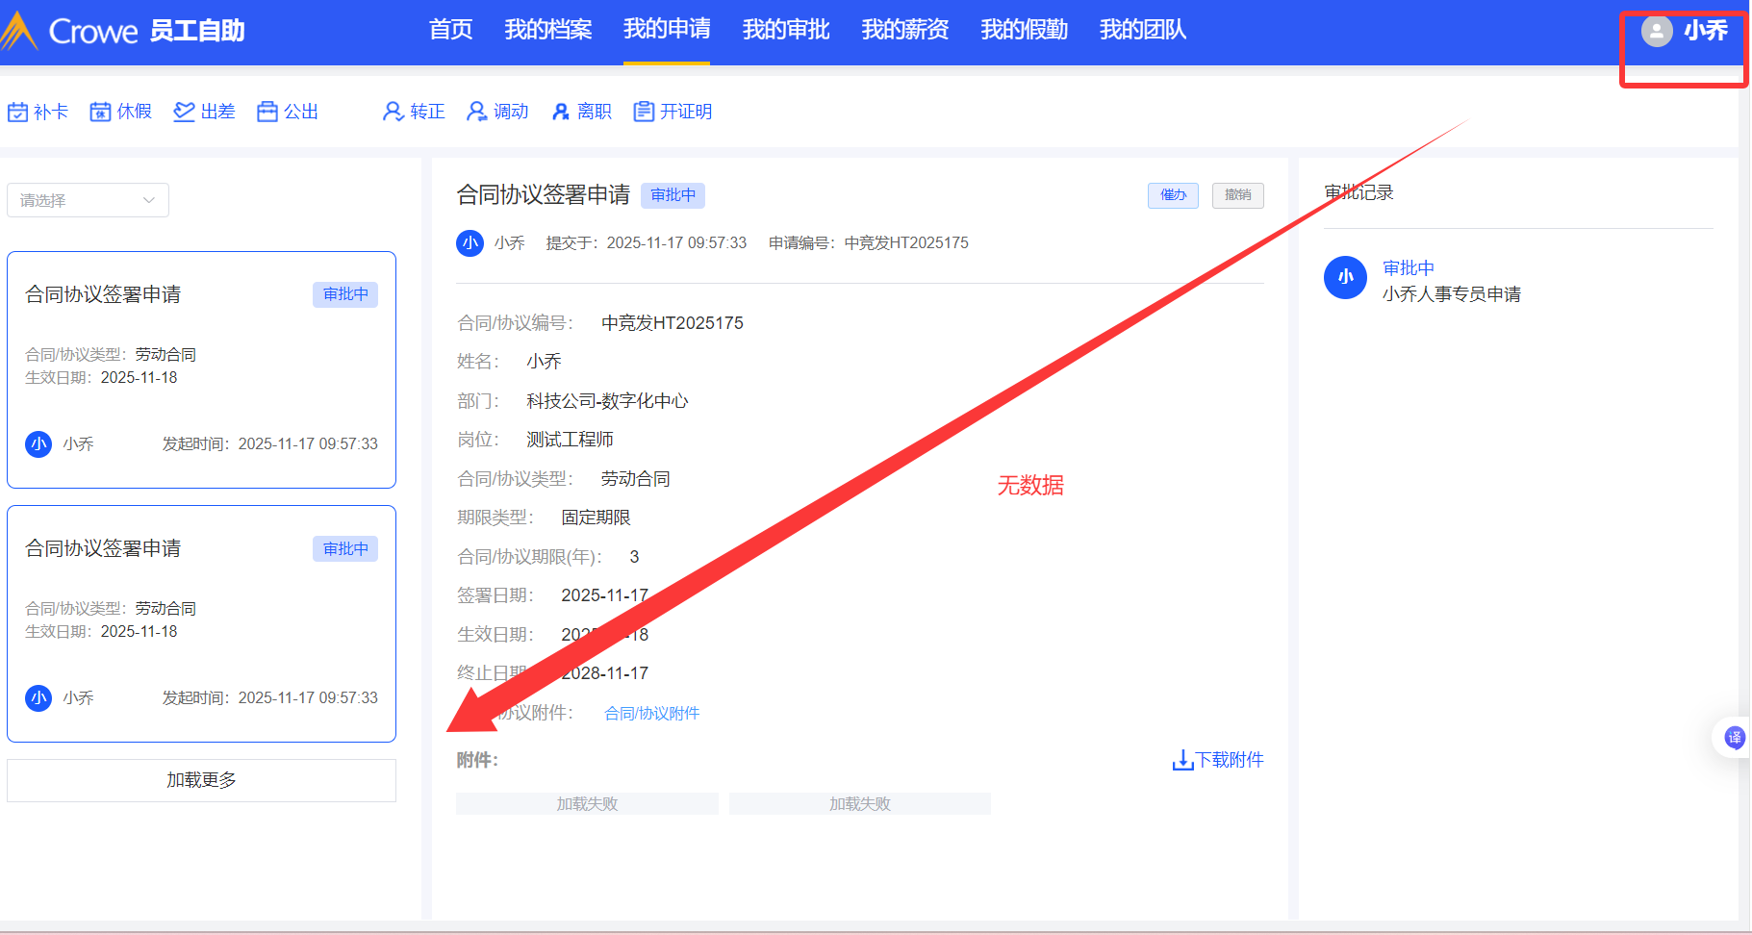Switch to the 我的审批 tab
The width and height of the screenshot is (1752, 935).
(x=785, y=31)
